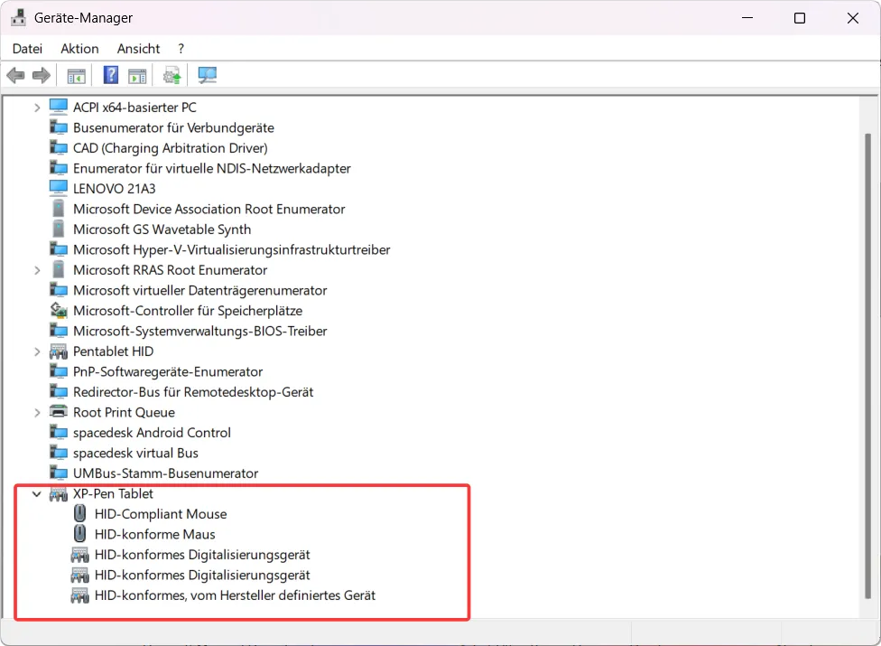Click the XP-Pen Tablet device icon

tap(59, 493)
